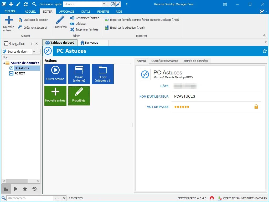Open the Source de données dropdown
Viewport: 269px width, 202px height.
tap(34, 52)
